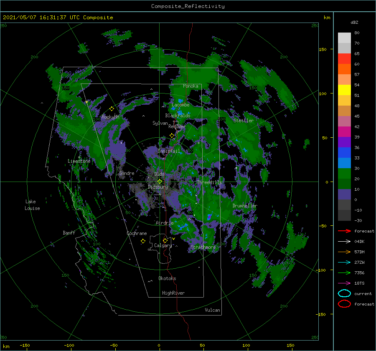Pick the blue swatch between 36 and 33
The height and width of the screenshot is (351, 376).
tap(344, 152)
